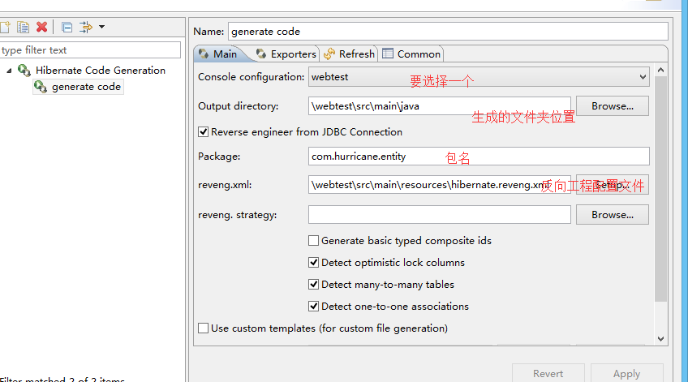Toggle Detect one-to-one associations
688x382 pixels.
tap(313, 307)
